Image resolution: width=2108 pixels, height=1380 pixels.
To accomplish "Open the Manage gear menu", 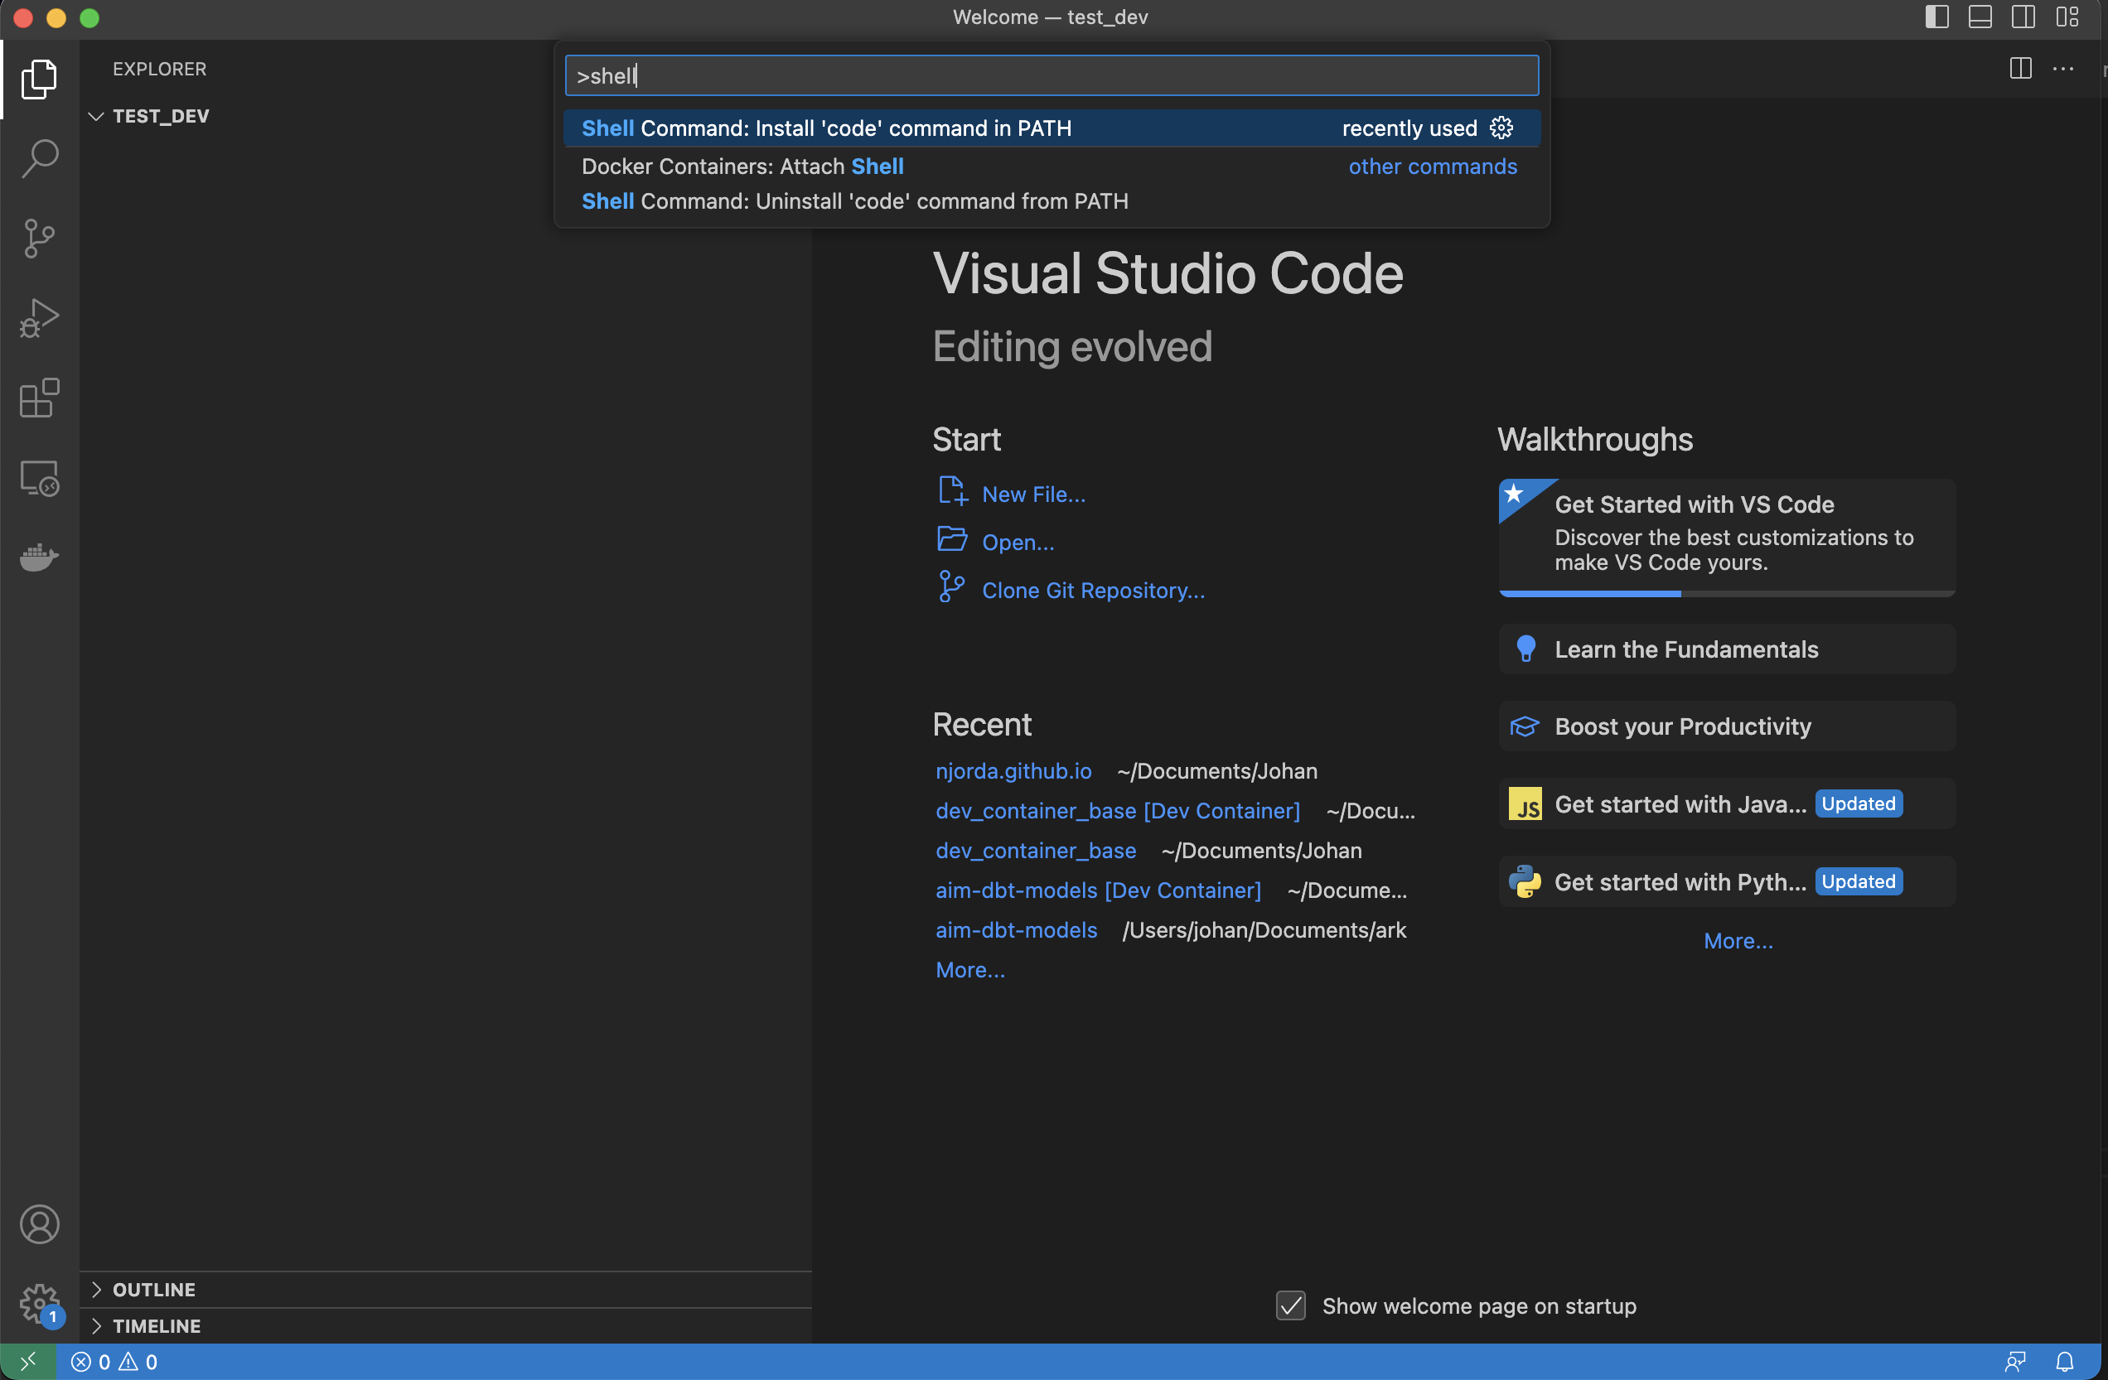I will (39, 1303).
